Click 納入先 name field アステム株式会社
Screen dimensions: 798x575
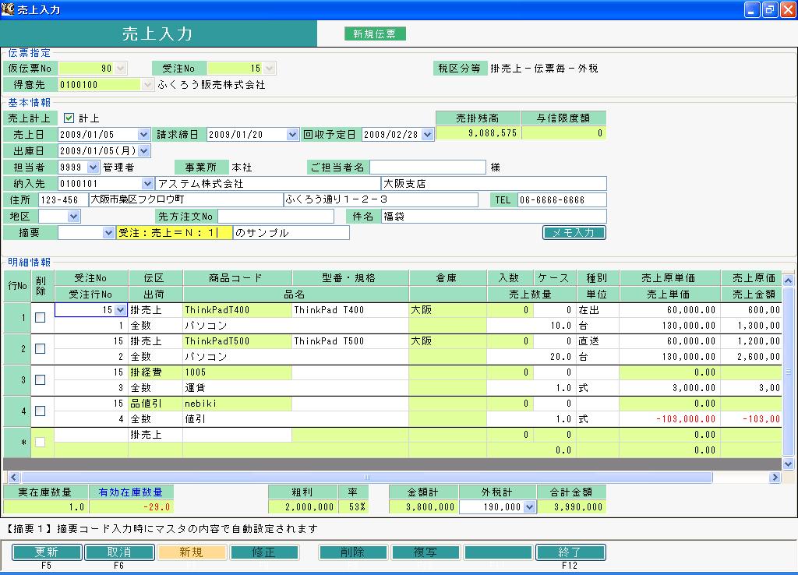pos(268,183)
